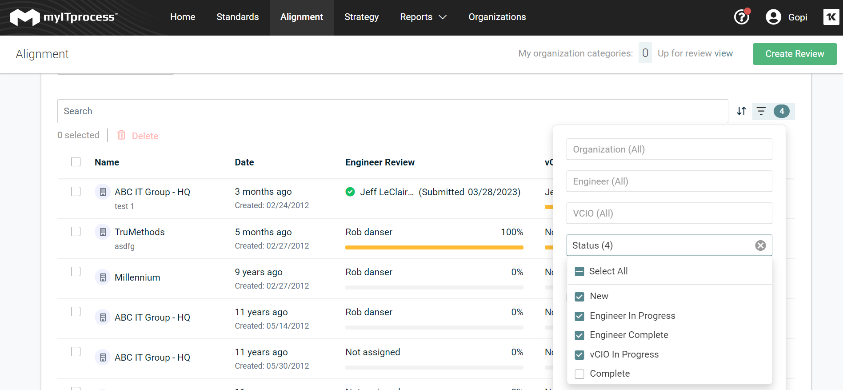Expand the Reports menu dropdown

pyautogui.click(x=423, y=17)
